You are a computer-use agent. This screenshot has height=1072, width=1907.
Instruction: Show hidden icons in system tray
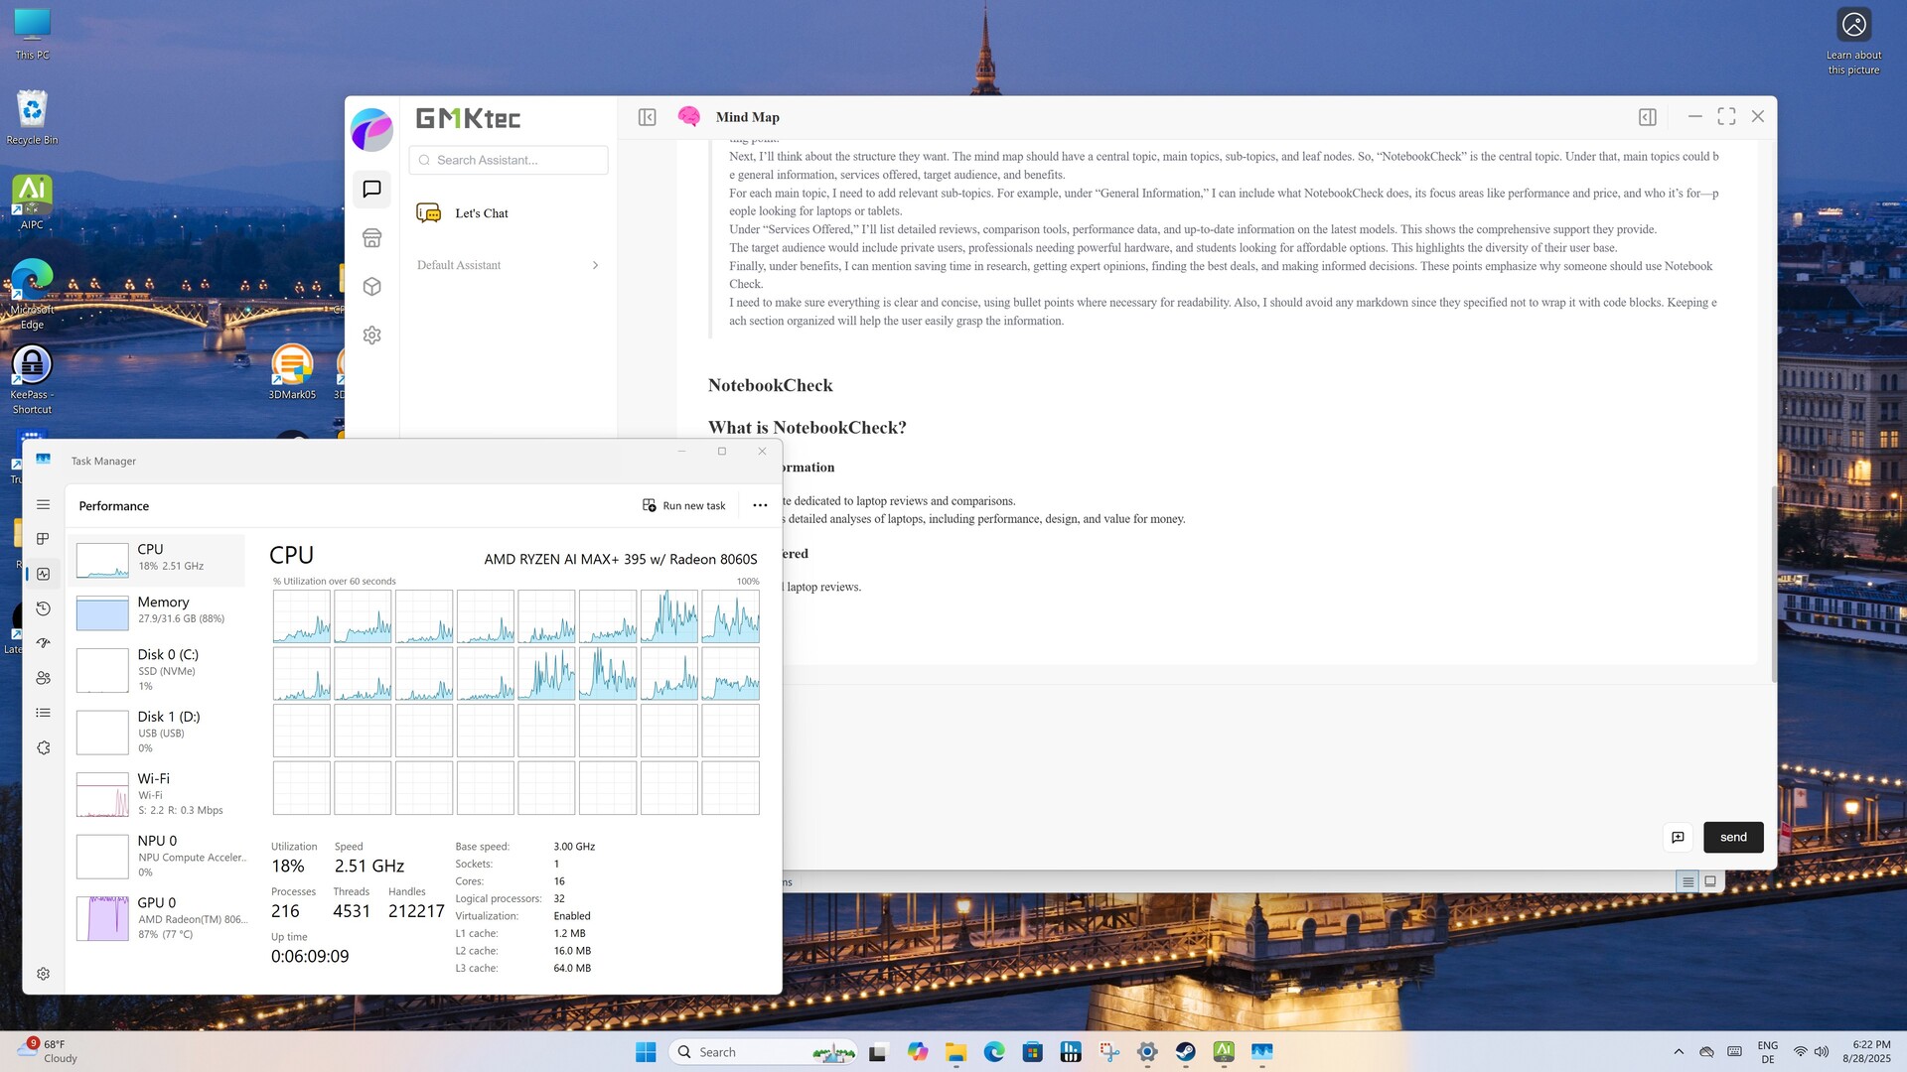pos(1679,1052)
